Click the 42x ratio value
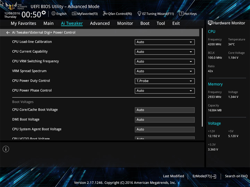The height and width of the screenshot is (187, 250). [x=210, y=71]
